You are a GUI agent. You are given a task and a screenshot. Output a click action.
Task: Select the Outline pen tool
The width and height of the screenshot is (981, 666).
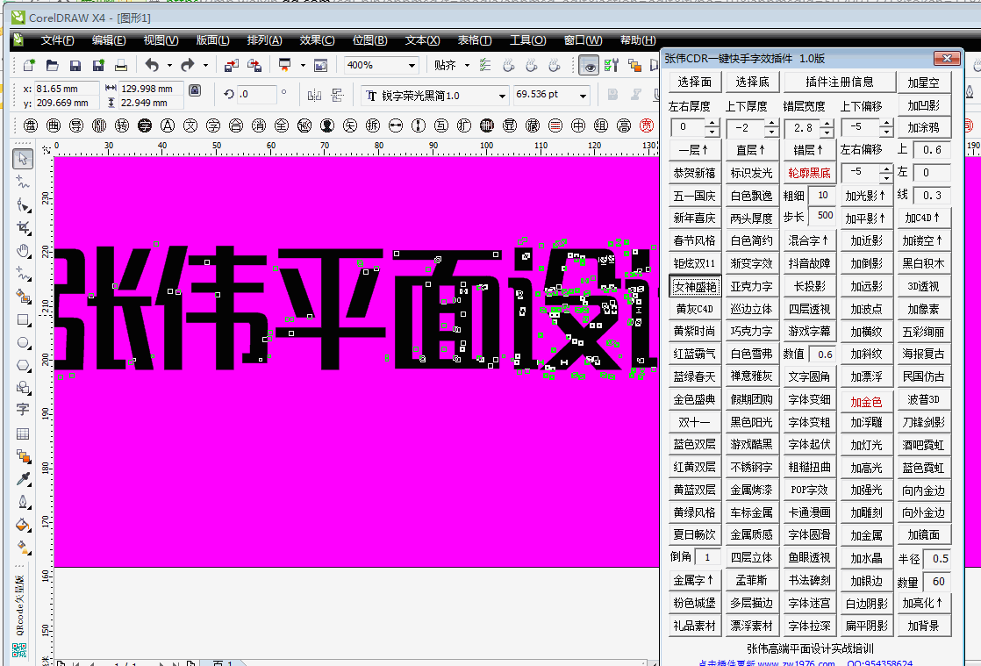(23, 502)
